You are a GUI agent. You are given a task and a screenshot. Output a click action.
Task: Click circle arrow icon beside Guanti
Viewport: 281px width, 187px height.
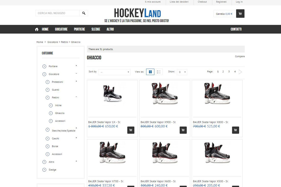point(48,90)
